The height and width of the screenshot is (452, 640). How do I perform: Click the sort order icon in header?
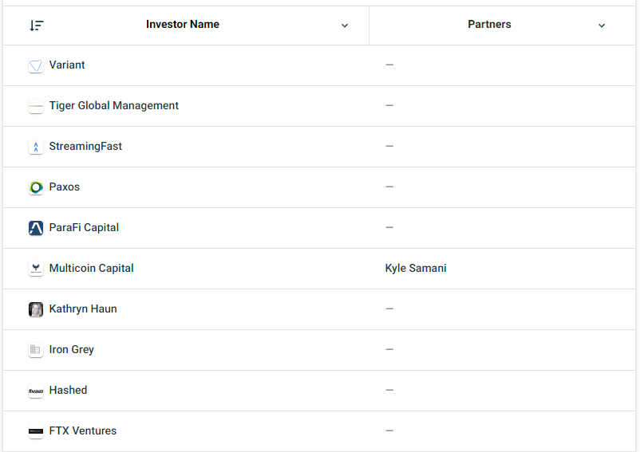coord(37,26)
